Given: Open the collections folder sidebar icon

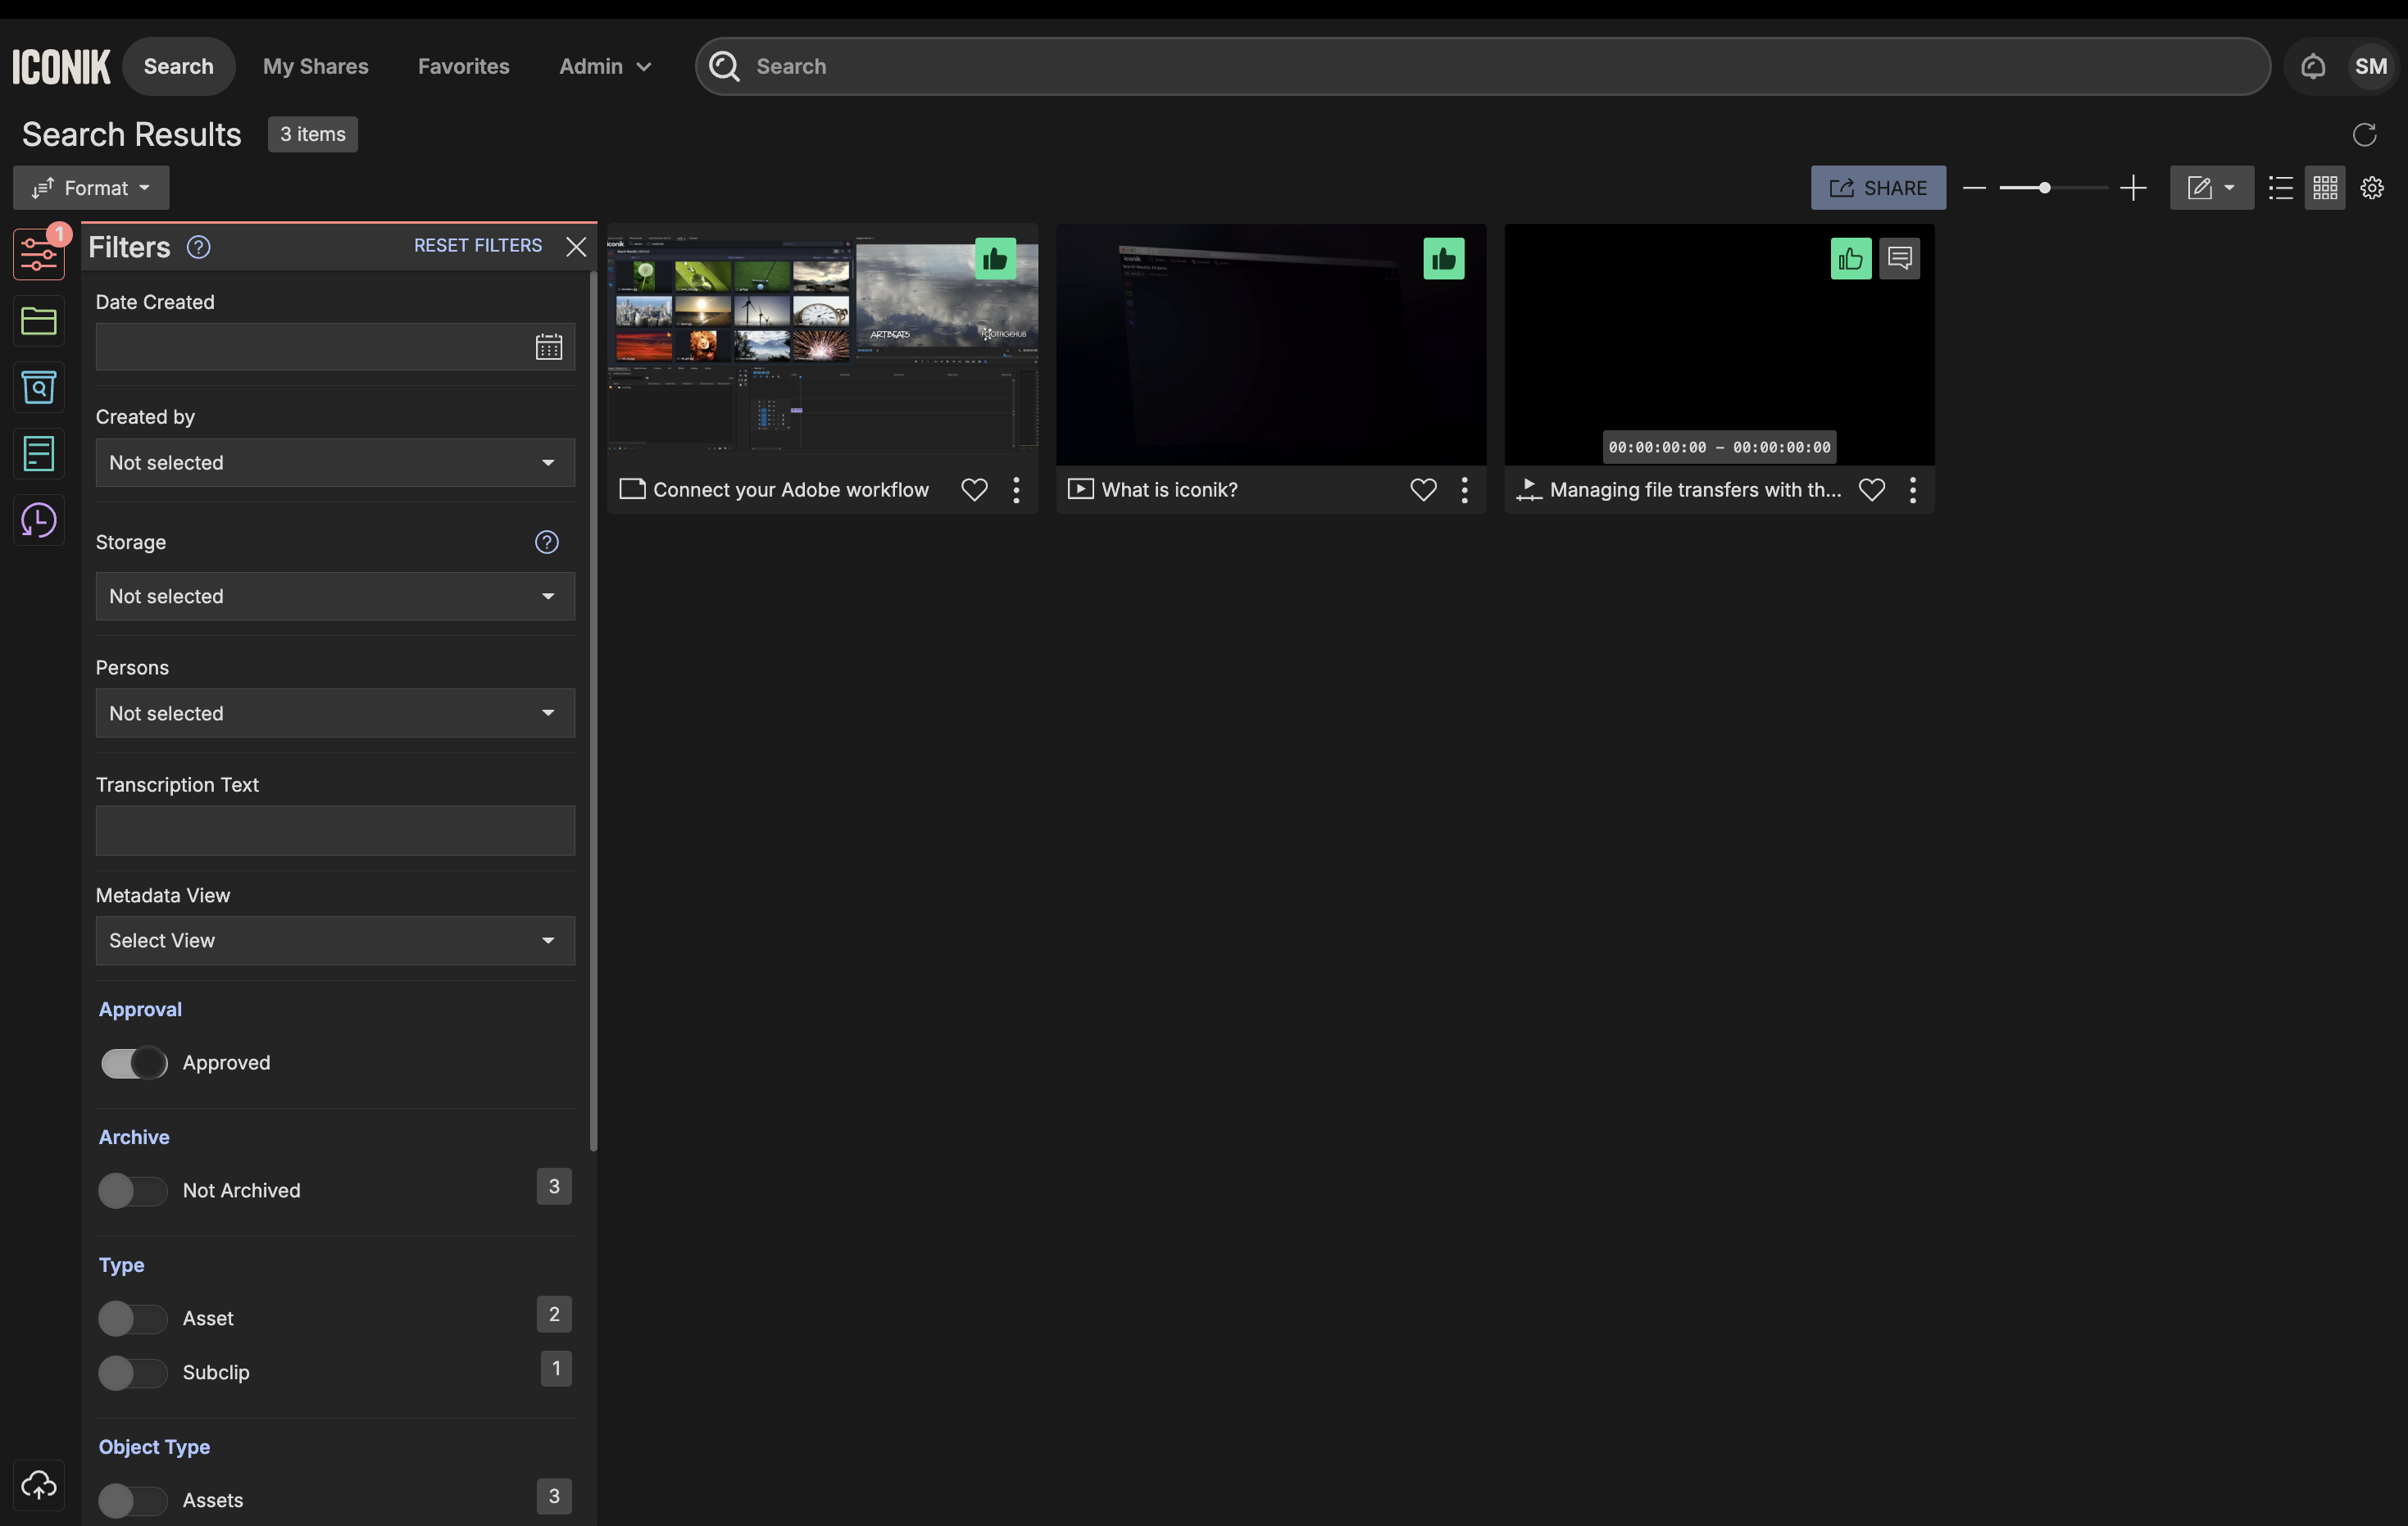Looking at the screenshot, I should point(38,321).
